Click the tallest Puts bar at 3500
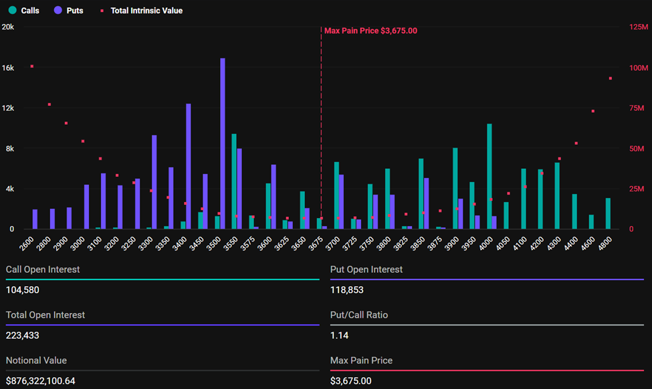The image size is (652, 389). click(x=223, y=143)
